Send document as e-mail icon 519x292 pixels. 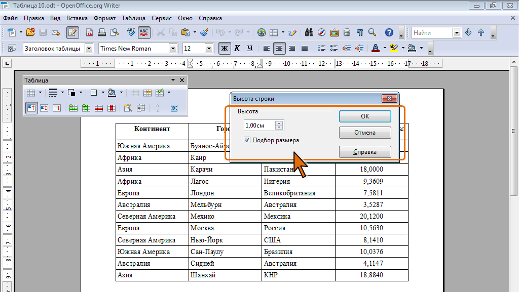click(56, 32)
